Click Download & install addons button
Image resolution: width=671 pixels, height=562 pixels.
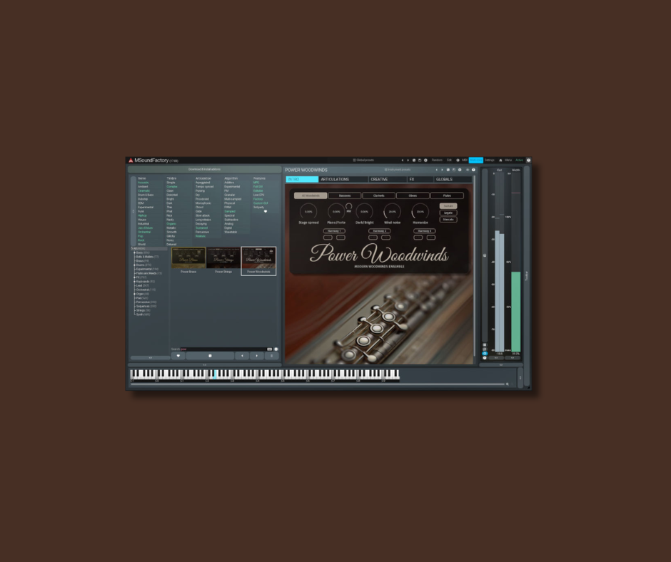coord(205,169)
